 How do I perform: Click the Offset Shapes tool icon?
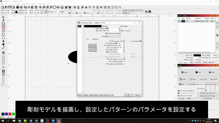click(3, 53)
